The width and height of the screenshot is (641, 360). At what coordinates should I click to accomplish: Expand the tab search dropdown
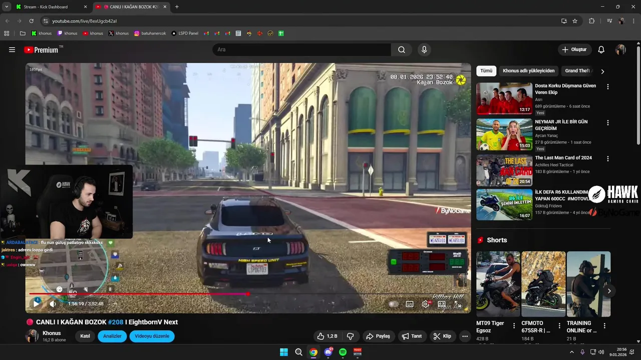(6, 7)
